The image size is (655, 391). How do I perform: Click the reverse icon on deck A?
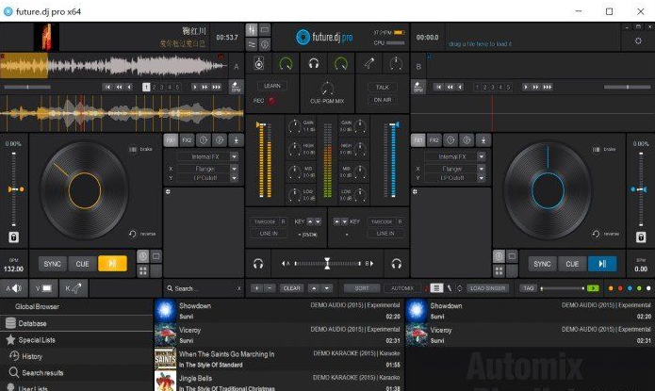[133, 234]
